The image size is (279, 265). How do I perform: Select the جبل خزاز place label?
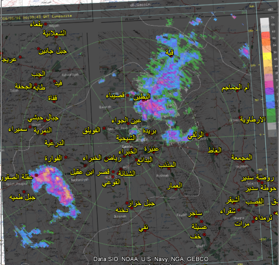click(142, 203)
